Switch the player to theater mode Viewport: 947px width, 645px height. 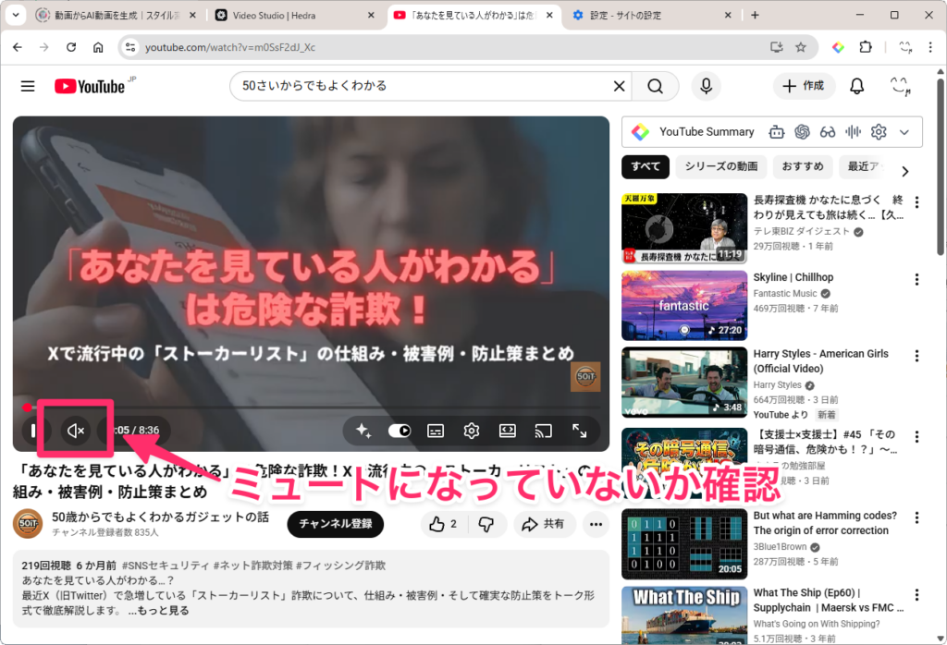click(508, 431)
